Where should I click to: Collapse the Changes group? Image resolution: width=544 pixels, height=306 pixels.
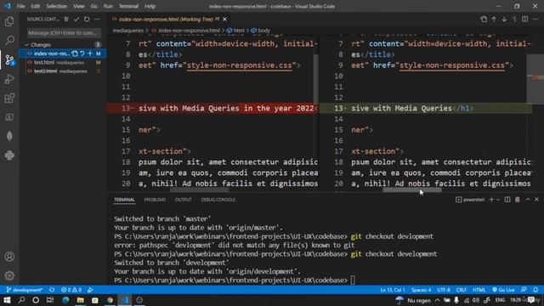click(26, 45)
